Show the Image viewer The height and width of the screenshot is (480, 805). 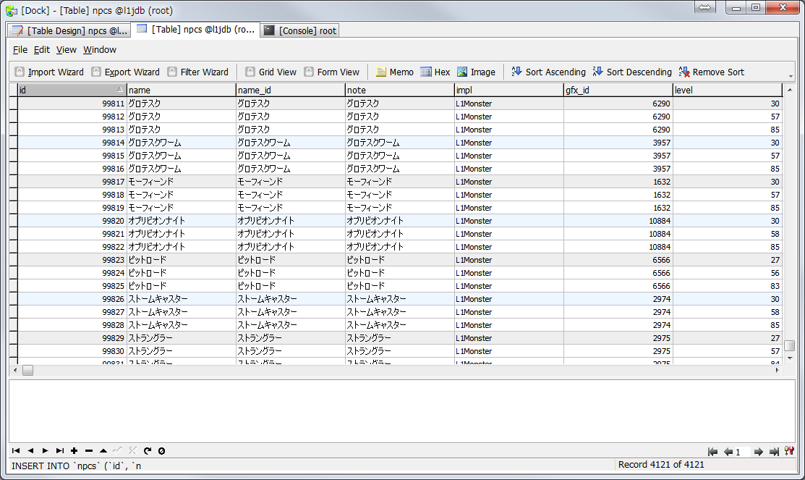476,72
